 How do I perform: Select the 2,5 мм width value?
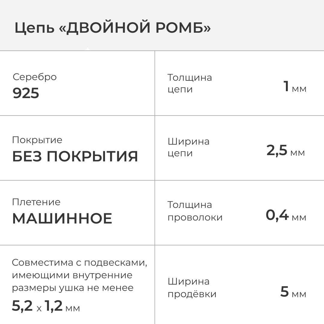(285, 151)
